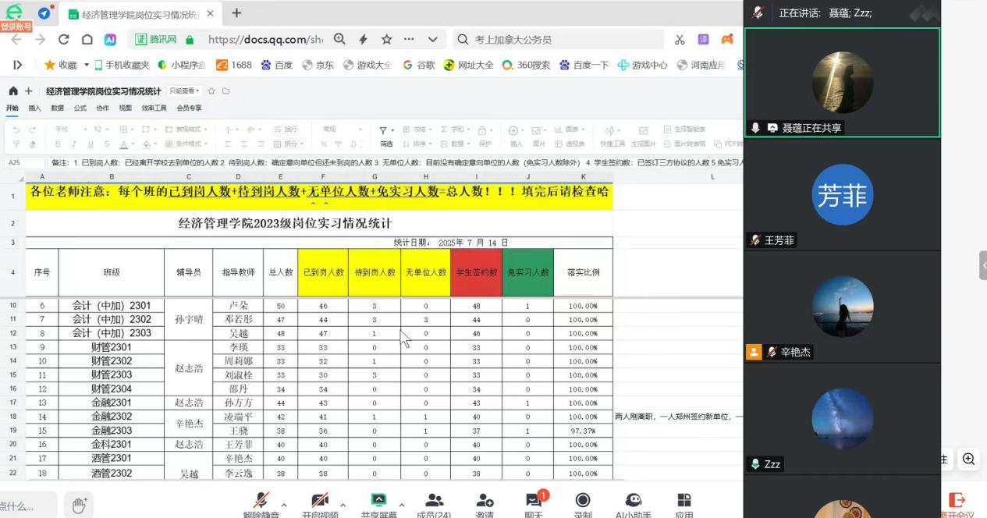Viewport: 987px width, 518px height.
Task: Turn on the camera video
Action: 319,502
